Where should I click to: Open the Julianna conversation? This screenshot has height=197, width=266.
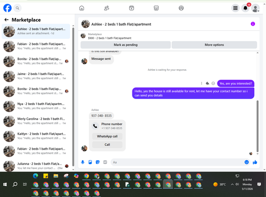tap(36, 166)
